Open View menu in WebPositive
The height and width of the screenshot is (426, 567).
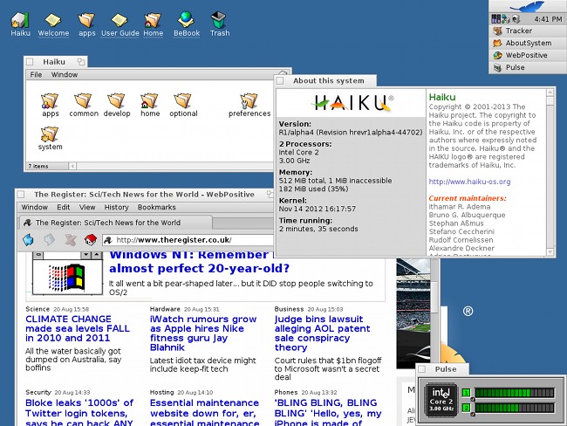[x=87, y=207]
